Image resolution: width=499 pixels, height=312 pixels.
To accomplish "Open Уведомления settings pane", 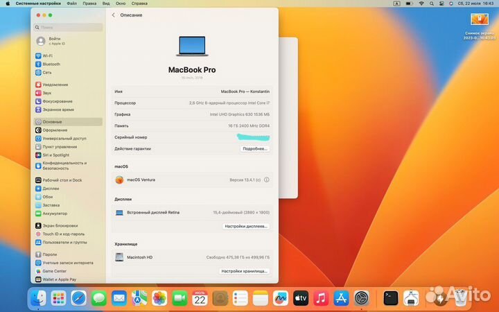I will [x=51, y=85].
